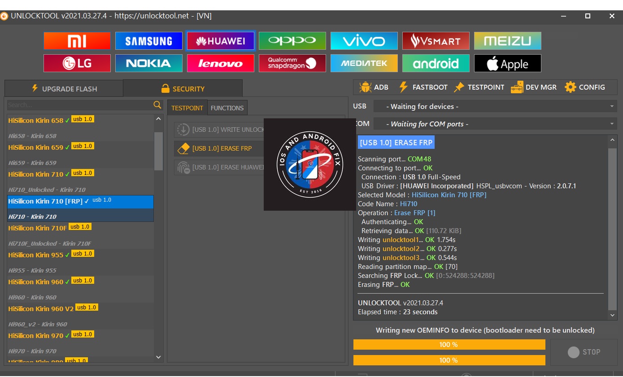Click the model search input field

point(80,105)
